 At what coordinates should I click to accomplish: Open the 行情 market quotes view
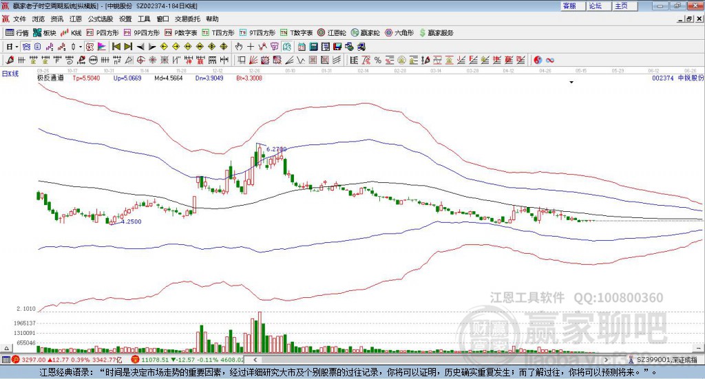[17, 33]
